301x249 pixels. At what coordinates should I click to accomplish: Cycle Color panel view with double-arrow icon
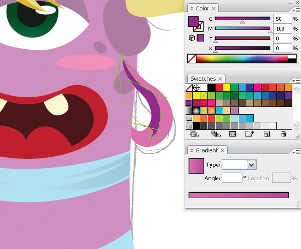point(192,8)
